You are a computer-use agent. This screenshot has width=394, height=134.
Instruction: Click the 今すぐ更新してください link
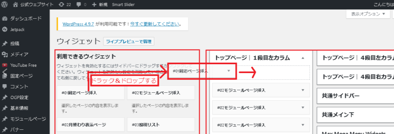point(155,24)
